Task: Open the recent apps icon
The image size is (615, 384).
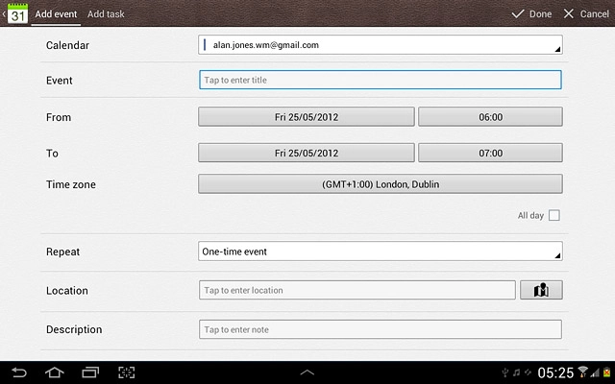Action: pyautogui.click(x=90, y=372)
